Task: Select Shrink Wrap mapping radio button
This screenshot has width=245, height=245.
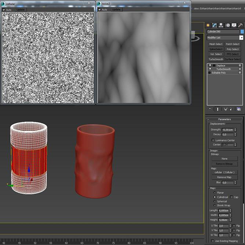Action: coord(215,205)
